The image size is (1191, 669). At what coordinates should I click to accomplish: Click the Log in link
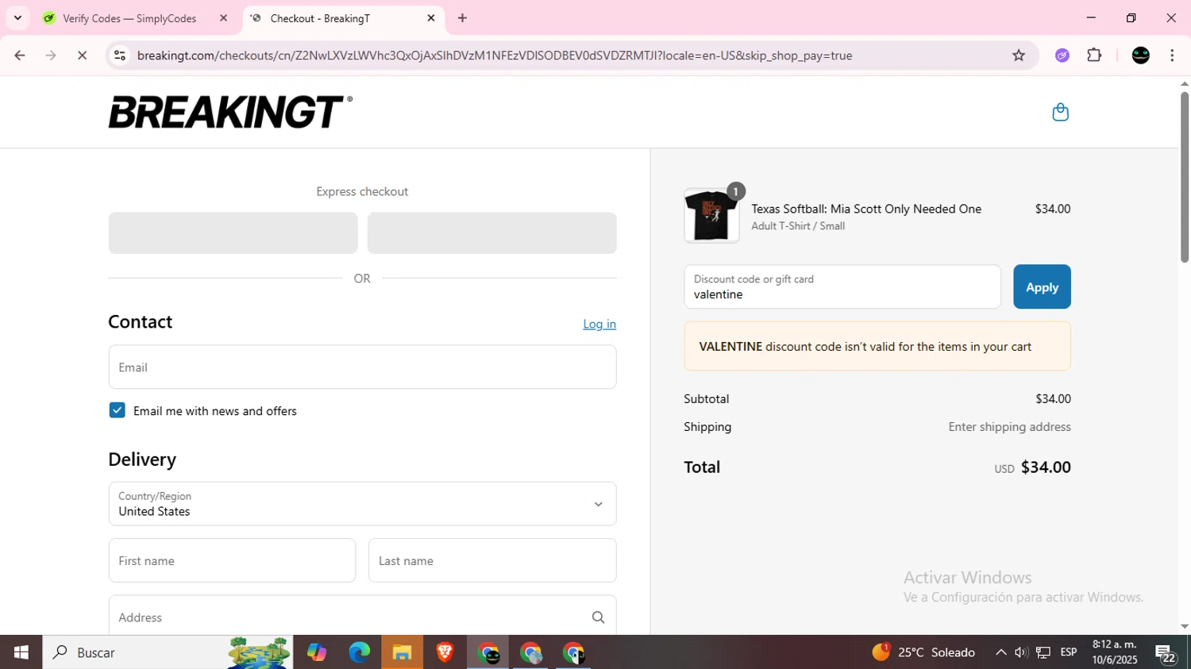click(599, 324)
